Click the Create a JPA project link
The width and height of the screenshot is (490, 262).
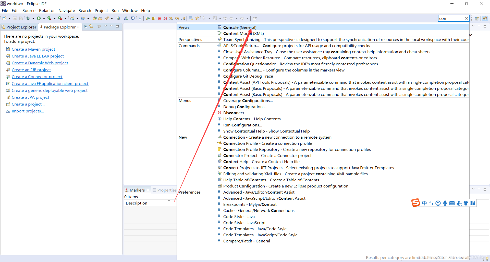tap(30, 97)
